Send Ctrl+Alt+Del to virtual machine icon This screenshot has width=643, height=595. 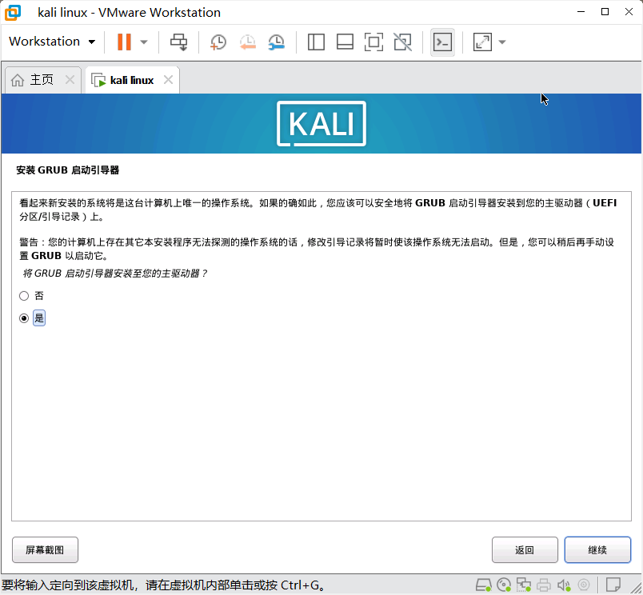point(179,42)
